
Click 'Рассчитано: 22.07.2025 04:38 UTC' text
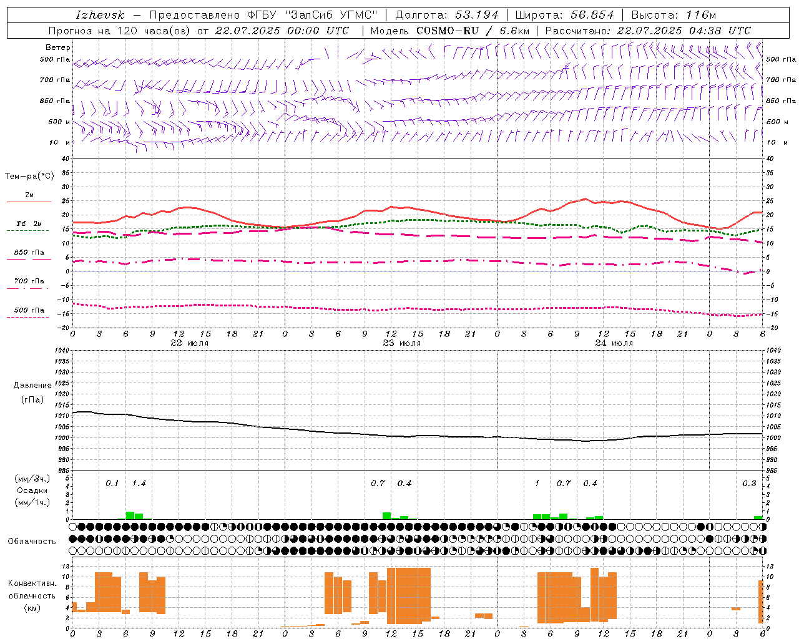click(648, 31)
